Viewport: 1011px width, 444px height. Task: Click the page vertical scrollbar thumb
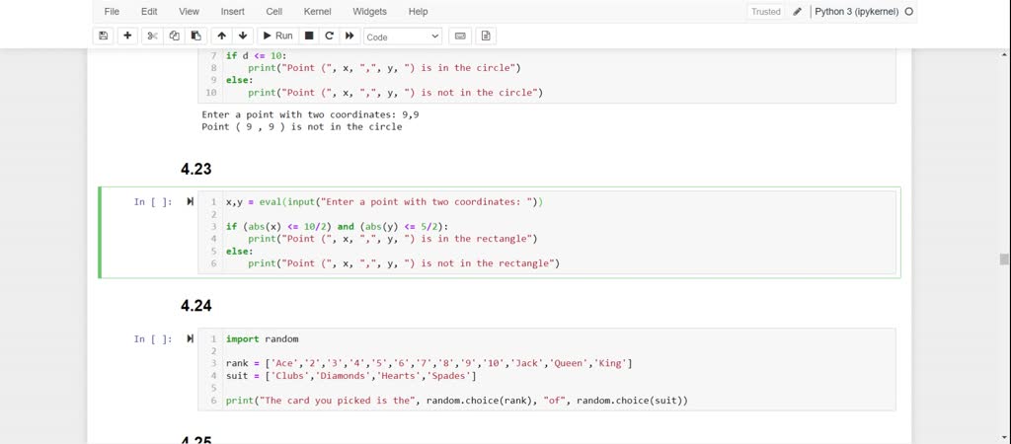[1004, 259]
